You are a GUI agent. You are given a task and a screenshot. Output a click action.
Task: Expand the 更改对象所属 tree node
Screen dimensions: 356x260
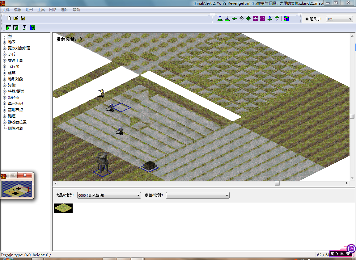point(5,48)
